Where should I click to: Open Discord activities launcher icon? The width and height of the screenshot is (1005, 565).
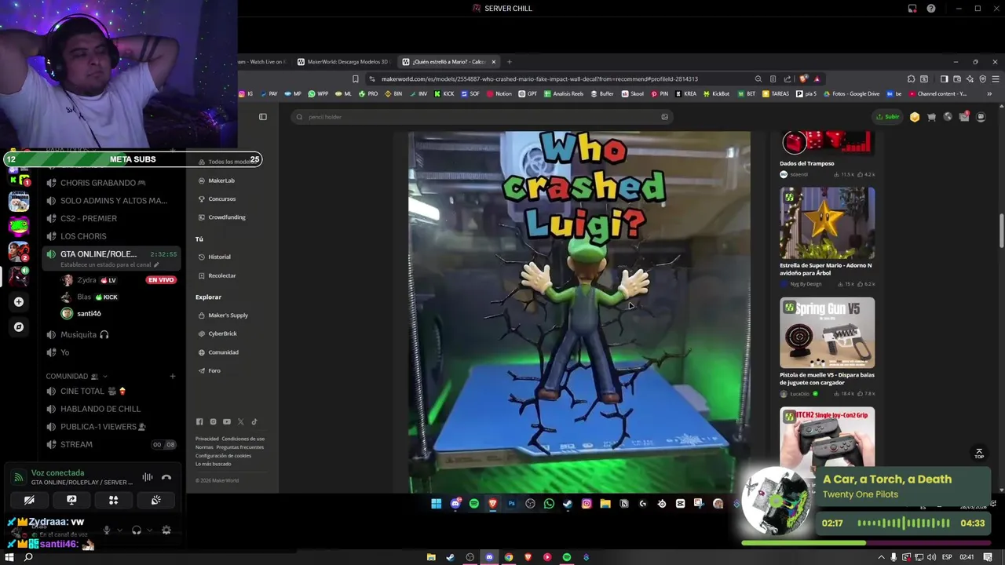pyautogui.click(x=113, y=500)
